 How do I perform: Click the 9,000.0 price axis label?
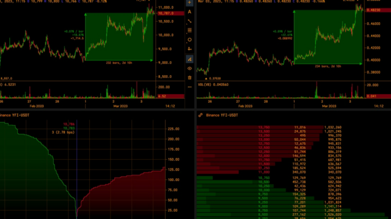pyautogui.click(x=166, y=63)
